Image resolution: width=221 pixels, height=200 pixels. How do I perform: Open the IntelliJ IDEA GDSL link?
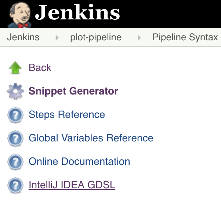(x=72, y=185)
